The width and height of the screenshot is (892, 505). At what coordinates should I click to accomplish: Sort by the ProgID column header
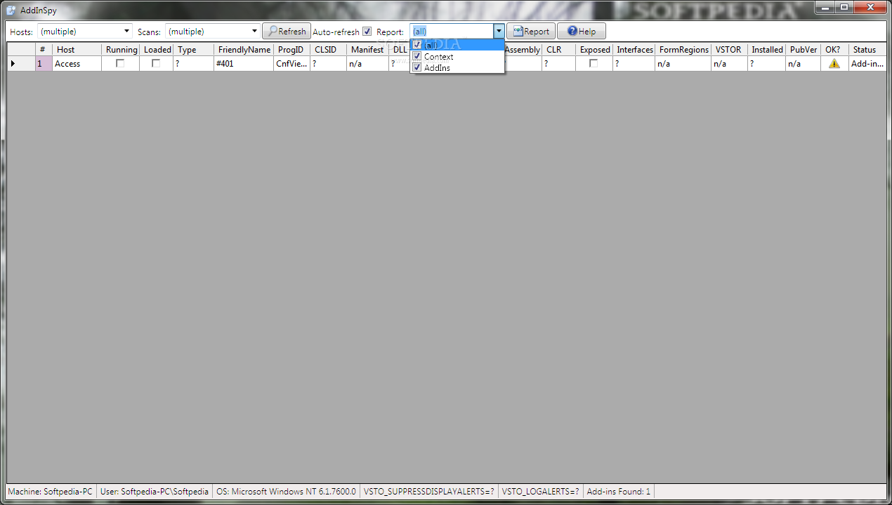point(291,50)
